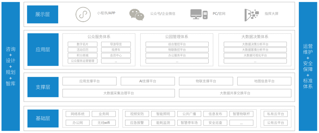The height and width of the screenshot is (133, 319).
Task: Click the 综合管控平台 box
Action: click(177, 44)
